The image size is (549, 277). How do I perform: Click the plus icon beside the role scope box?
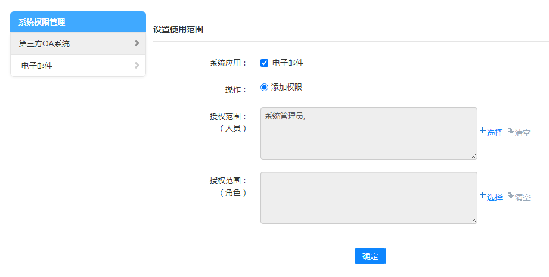pyautogui.click(x=483, y=195)
